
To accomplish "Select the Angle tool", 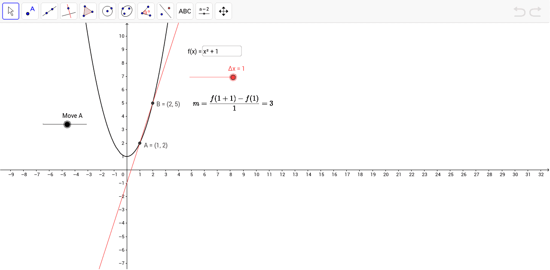I will (146, 11).
